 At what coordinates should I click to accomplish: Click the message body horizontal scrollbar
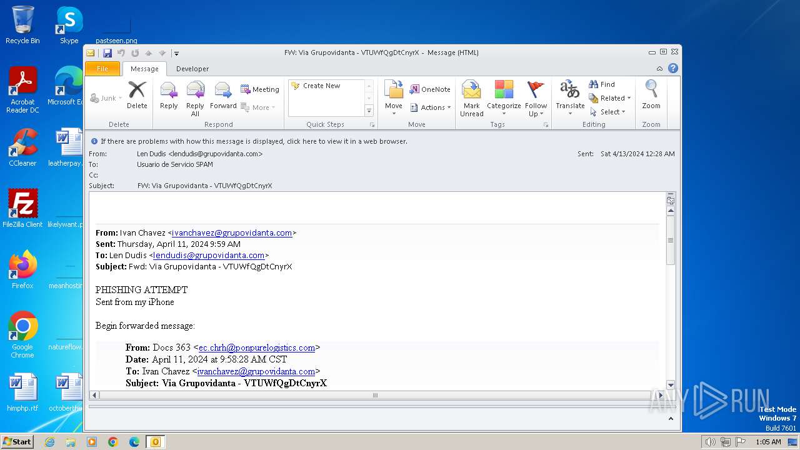[x=375, y=395]
